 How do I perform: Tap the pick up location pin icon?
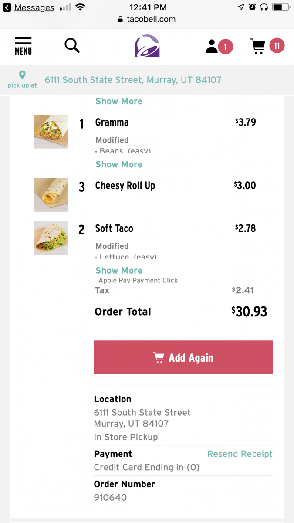[x=22, y=75]
